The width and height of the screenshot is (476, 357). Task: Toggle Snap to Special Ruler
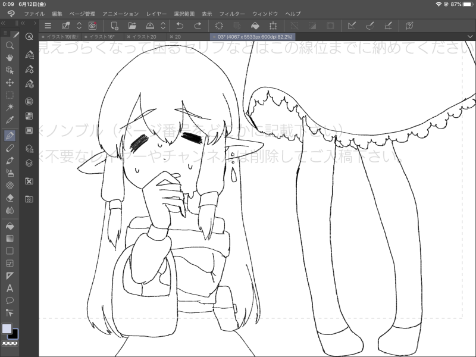(x=369, y=26)
